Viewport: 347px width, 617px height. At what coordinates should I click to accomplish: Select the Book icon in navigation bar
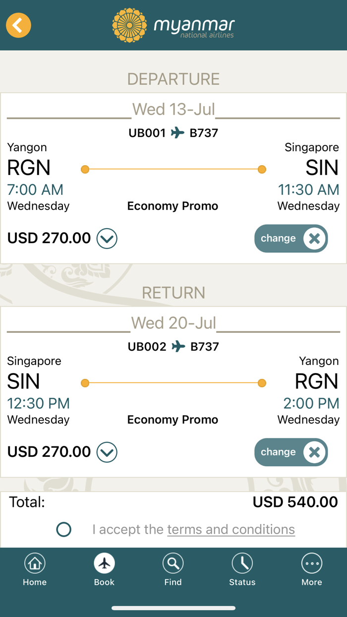coord(104,563)
